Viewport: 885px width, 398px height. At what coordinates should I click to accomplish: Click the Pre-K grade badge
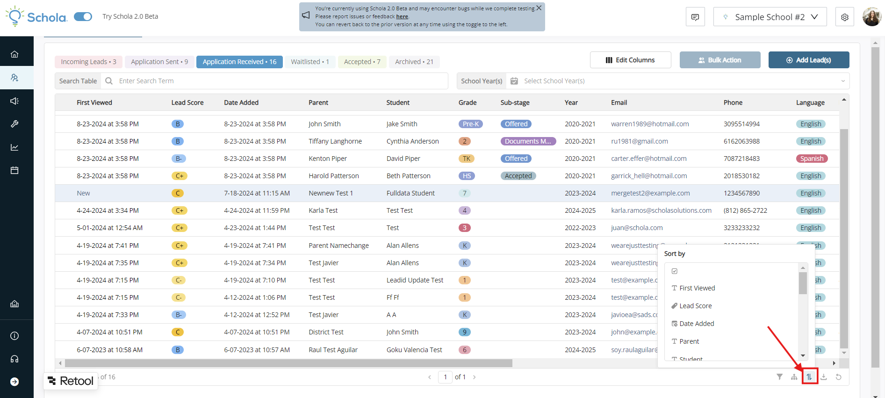(x=471, y=124)
